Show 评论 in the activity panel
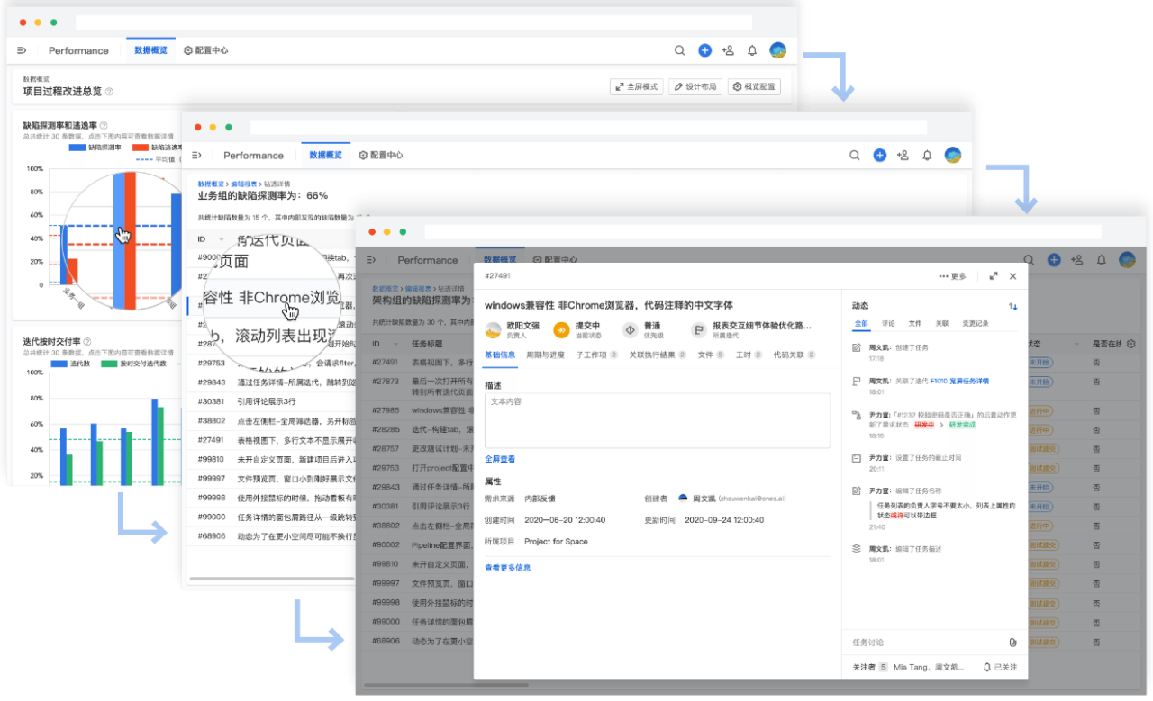The height and width of the screenshot is (701, 1153). tap(888, 323)
